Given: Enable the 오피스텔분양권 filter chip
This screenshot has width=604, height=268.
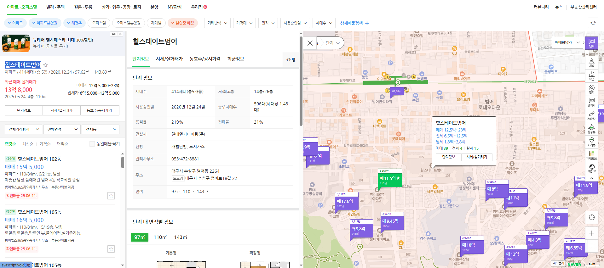Looking at the screenshot, I should point(129,23).
